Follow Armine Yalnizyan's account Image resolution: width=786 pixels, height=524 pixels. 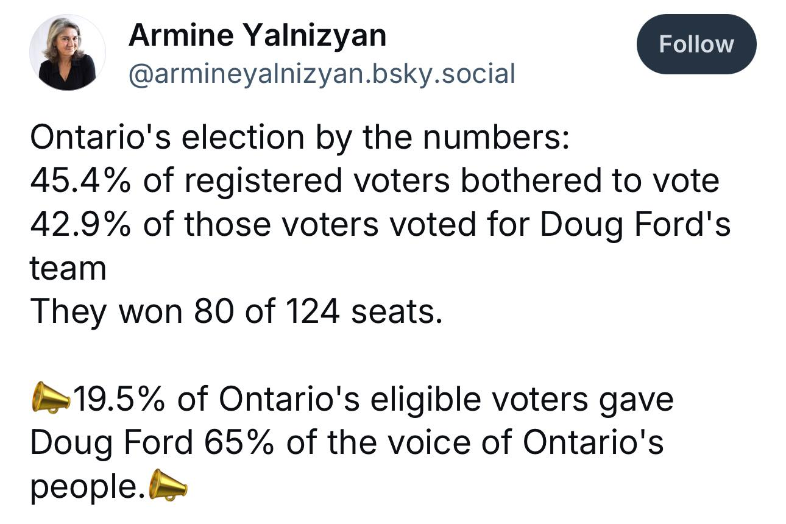click(x=696, y=44)
